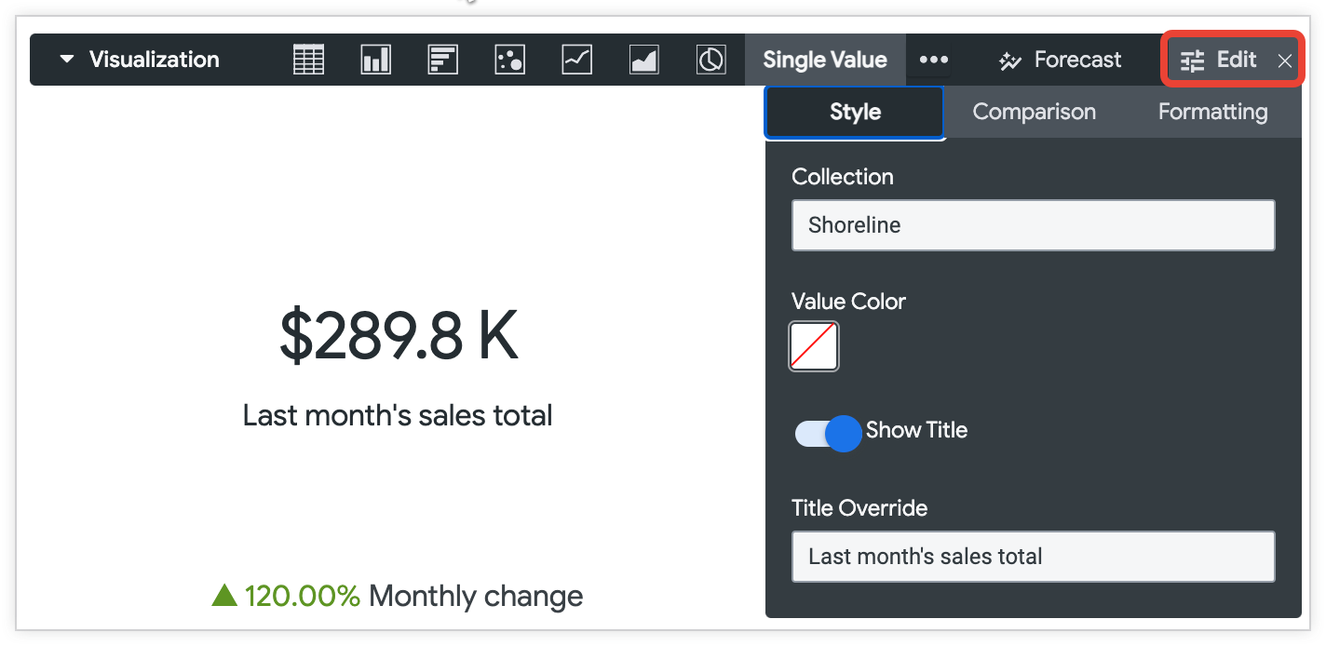
Task: Select the scatterplot visualization icon
Action: [509, 59]
